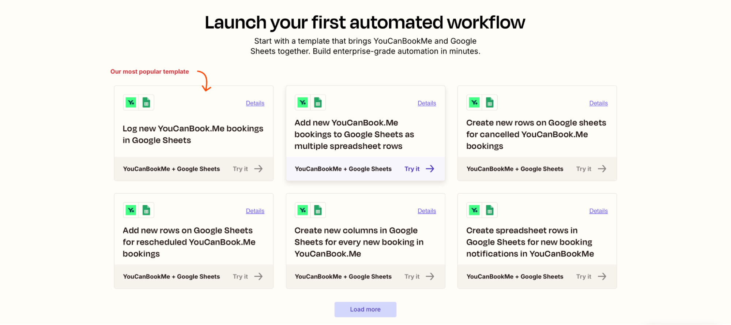The width and height of the screenshot is (731, 325).
Task: Click Google Sheets icon on 'new booking notifications' card
Action: 490,210
